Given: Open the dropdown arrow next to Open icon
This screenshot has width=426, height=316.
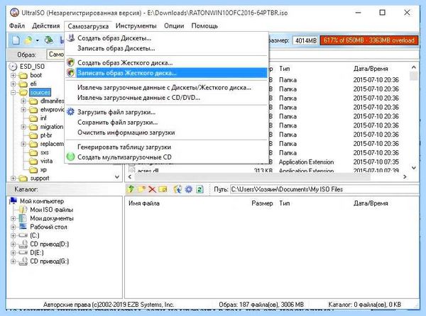Looking at the screenshot, I should click(37, 40).
